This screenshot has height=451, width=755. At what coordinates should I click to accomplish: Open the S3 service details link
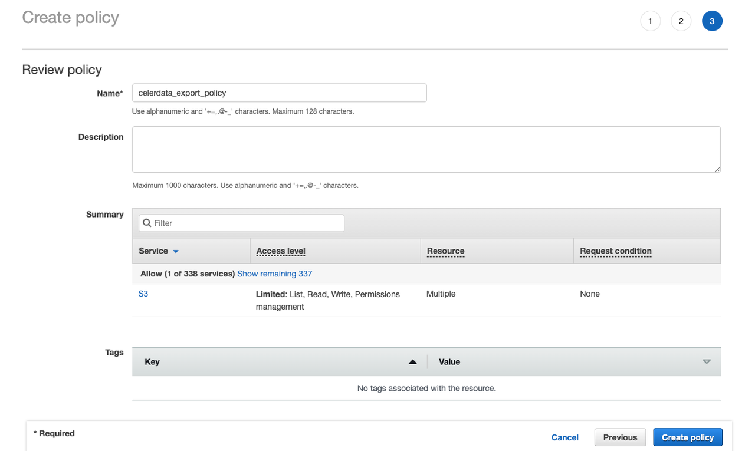click(x=143, y=293)
